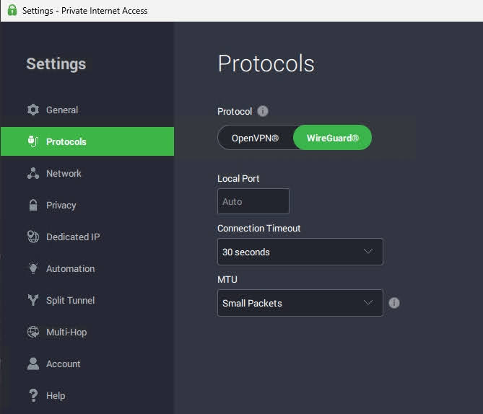Click the Split Tunnel fork icon

pyautogui.click(x=32, y=300)
